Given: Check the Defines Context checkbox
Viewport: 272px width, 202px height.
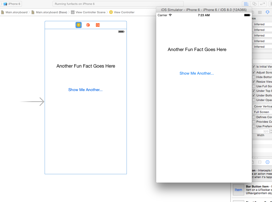Looking at the screenshot, I should [254, 117].
